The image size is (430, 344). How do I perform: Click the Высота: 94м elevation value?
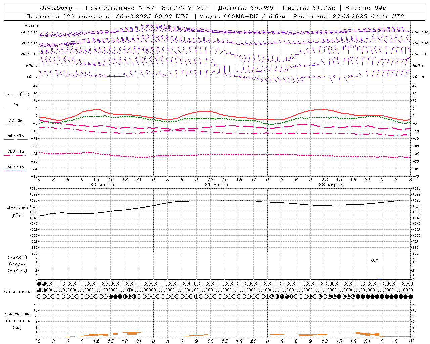click(x=366, y=8)
